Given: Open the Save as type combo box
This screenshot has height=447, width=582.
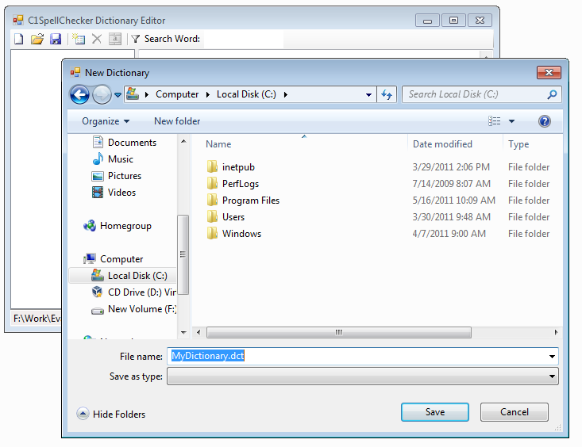Looking at the screenshot, I should (362, 376).
